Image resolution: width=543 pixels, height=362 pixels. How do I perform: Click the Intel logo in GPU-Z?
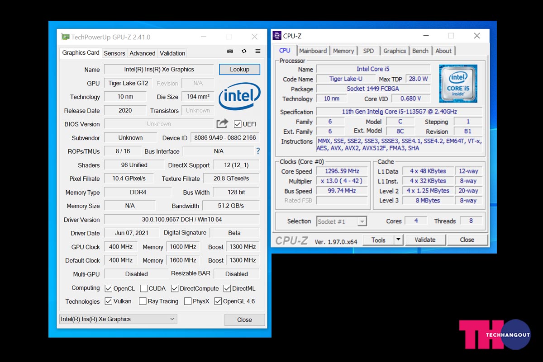click(239, 96)
